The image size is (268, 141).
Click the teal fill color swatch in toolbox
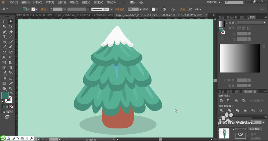tap(5, 95)
